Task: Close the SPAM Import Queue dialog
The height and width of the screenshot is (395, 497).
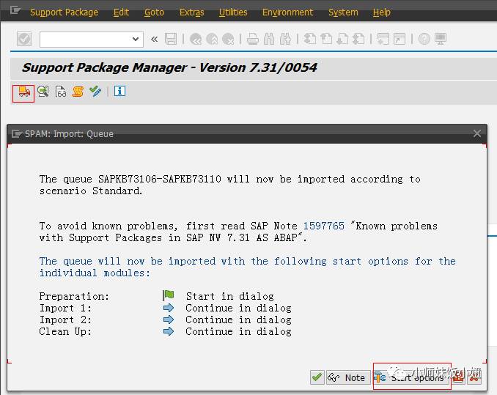Action: point(477,133)
